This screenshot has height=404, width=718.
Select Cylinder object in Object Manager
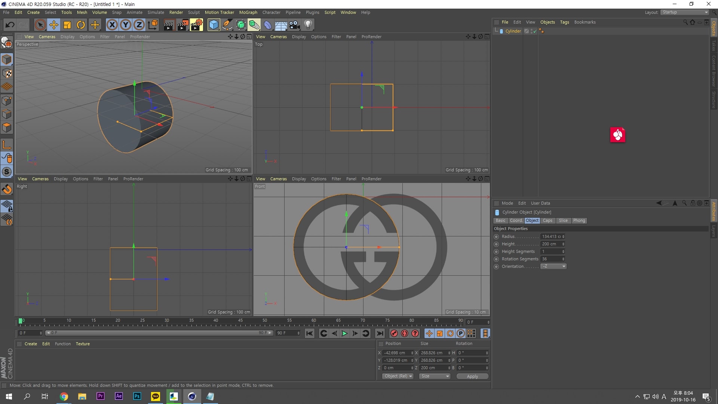point(513,31)
